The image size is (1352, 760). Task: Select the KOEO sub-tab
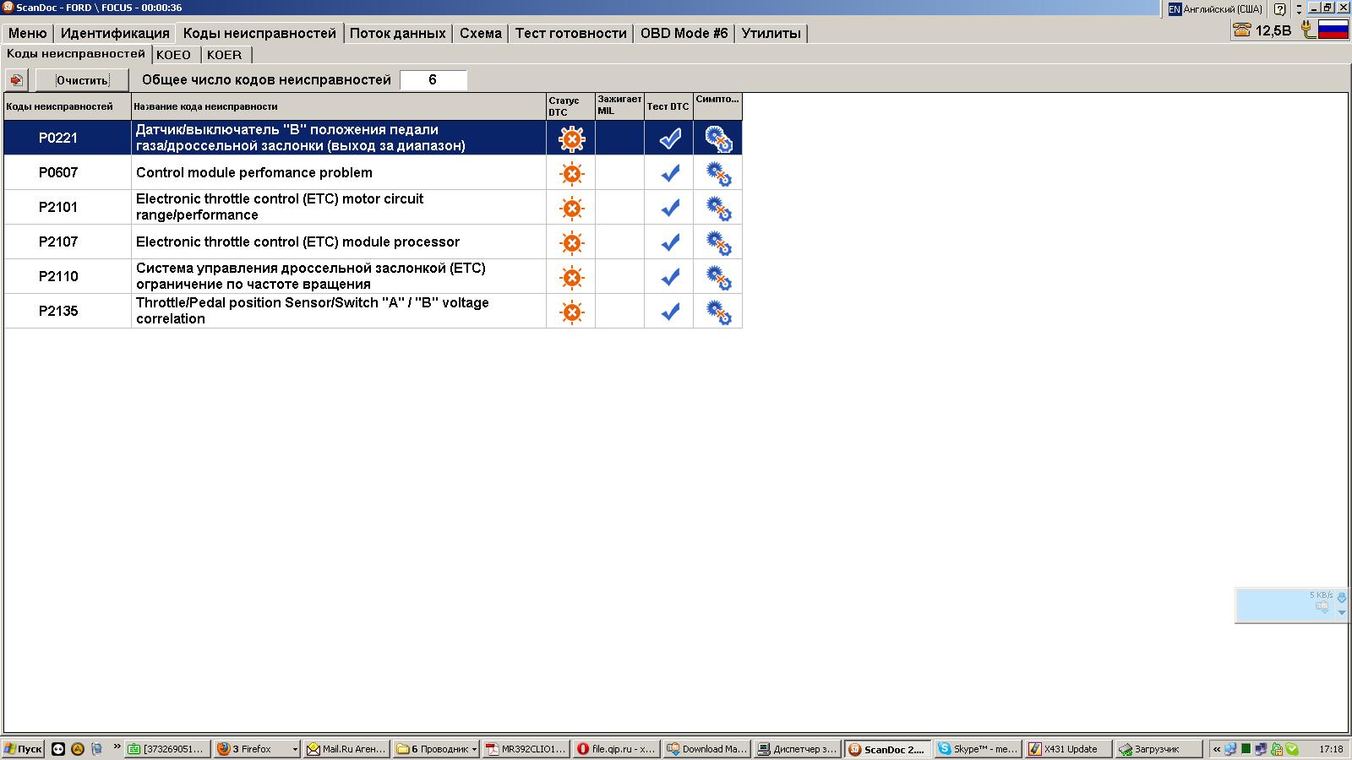click(x=174, y=55)
